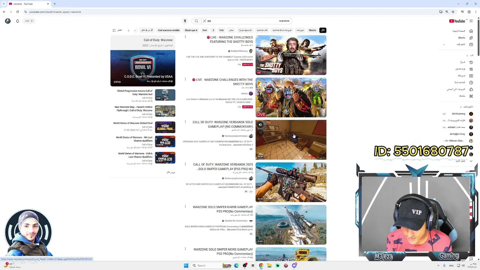Clear the warzone search query with X
Screen dimensions: 480x270
204,21
